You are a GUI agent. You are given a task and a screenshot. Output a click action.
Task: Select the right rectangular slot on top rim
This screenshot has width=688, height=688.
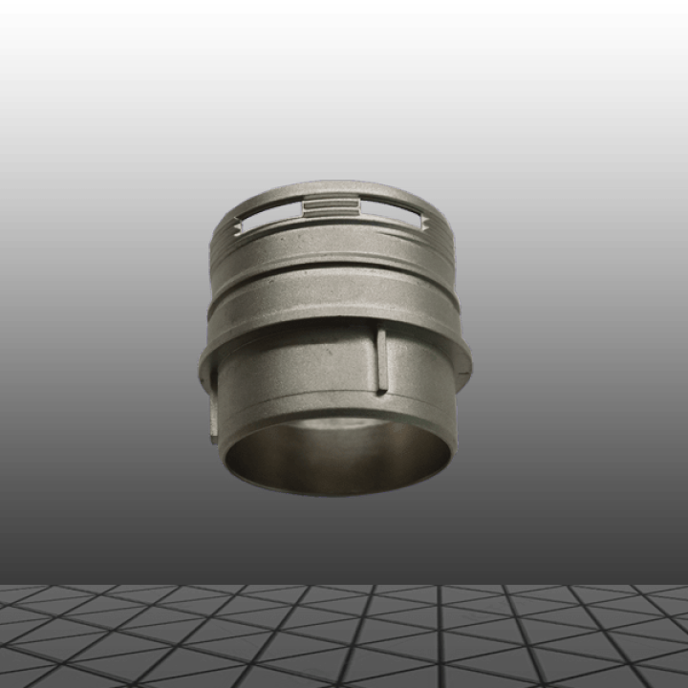point(392,213)
